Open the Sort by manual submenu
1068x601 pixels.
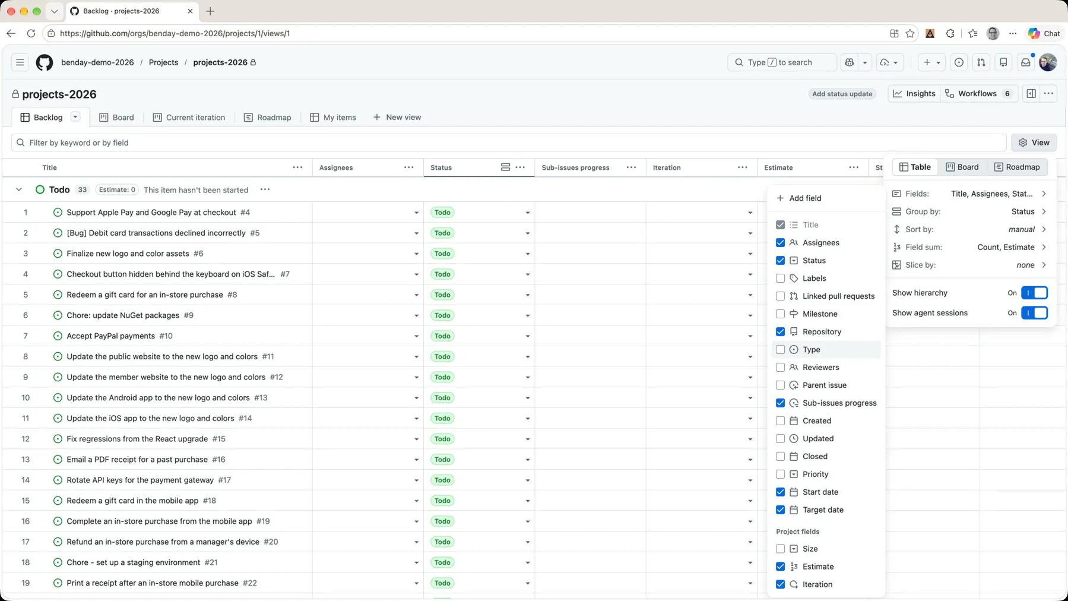point(969,229)
